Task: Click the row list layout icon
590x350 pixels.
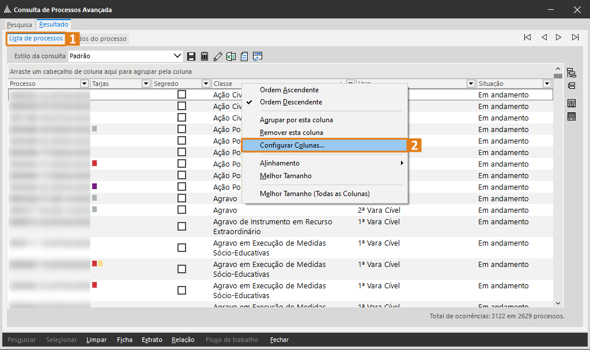Action: [572, 117]
